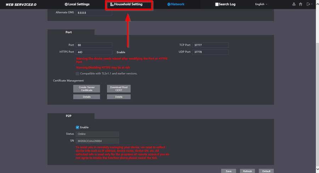This screenshot has width=319, height=173.
Task: Click the Local Settings gear icon
Action: (x=66, y=4)
